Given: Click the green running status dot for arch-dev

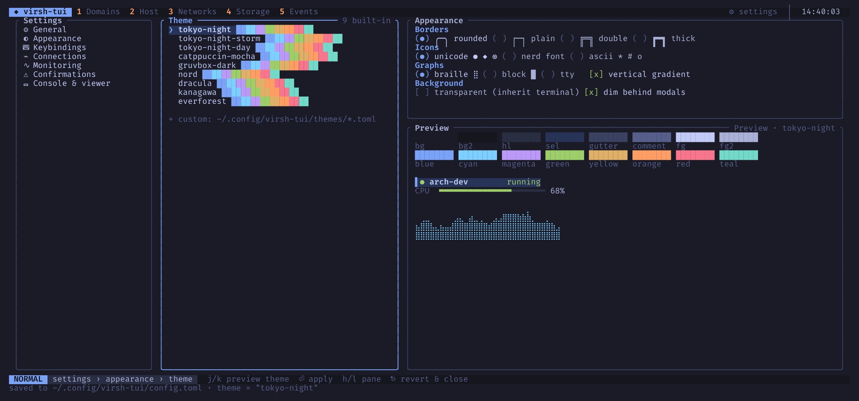Looking at the screenshot, I should pos(422,182).
